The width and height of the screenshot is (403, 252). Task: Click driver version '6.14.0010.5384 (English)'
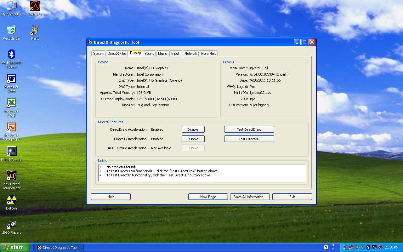(x=269, y=74)
